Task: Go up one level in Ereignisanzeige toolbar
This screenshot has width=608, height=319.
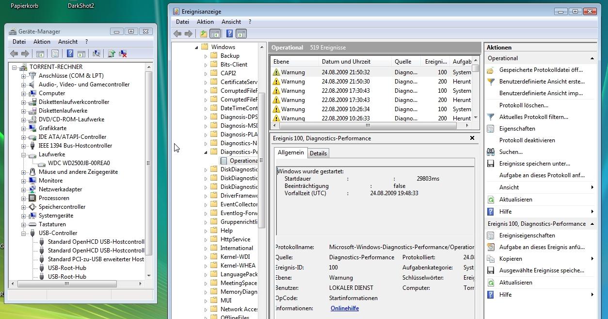Action: [204, 34]
